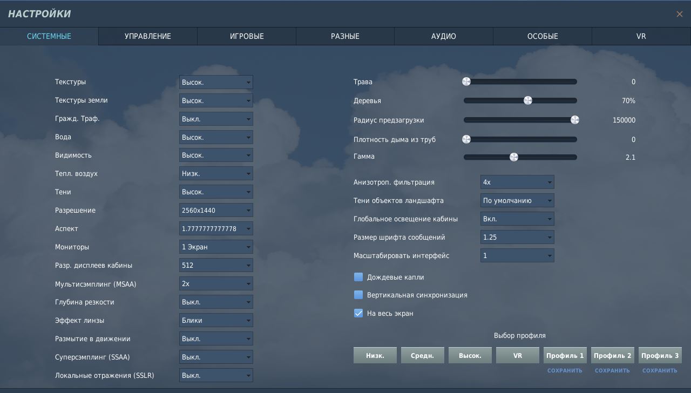Viewport: 691px width, 393px height.
Task: Open the Мультисэмплинг (MSAA) dropdown
Action: click(x=216, y=284)
